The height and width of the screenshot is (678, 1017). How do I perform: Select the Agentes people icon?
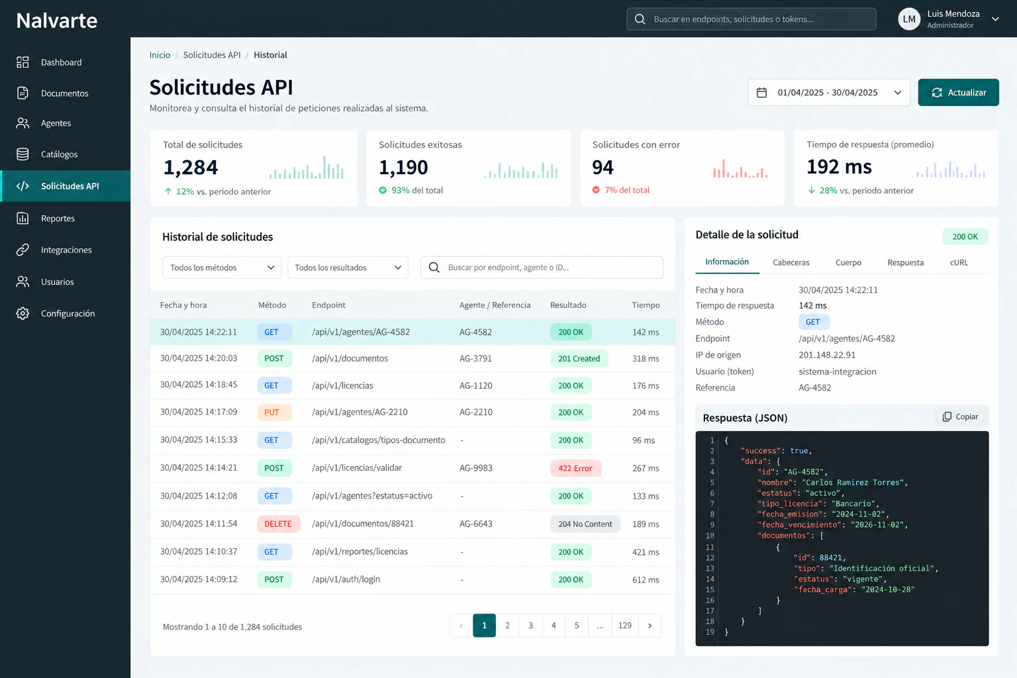[23, 123]
